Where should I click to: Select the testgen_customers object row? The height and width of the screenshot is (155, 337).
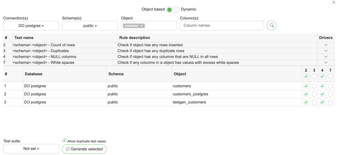pos(189,102)
